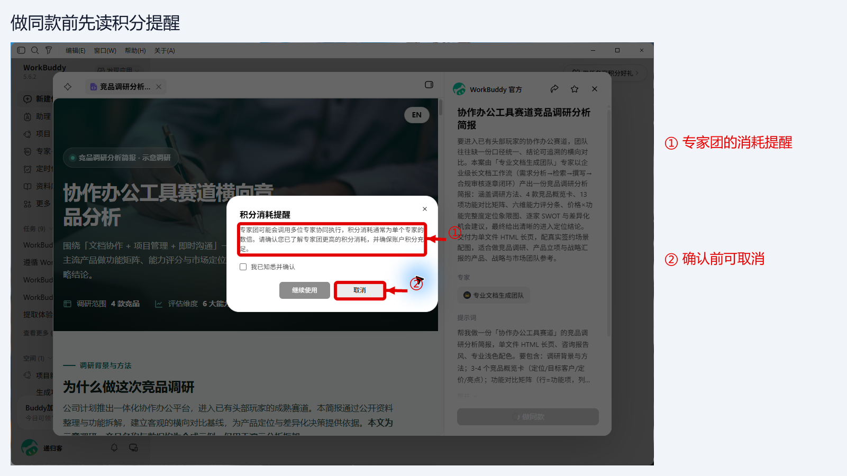
Task: Click the 4 款竞品 value in hero
Action: [x=125, y=304]
